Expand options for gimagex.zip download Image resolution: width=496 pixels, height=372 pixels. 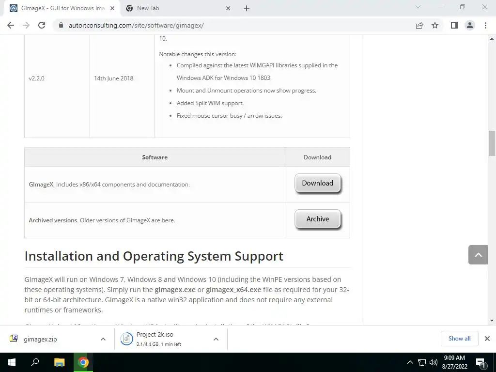103,339
